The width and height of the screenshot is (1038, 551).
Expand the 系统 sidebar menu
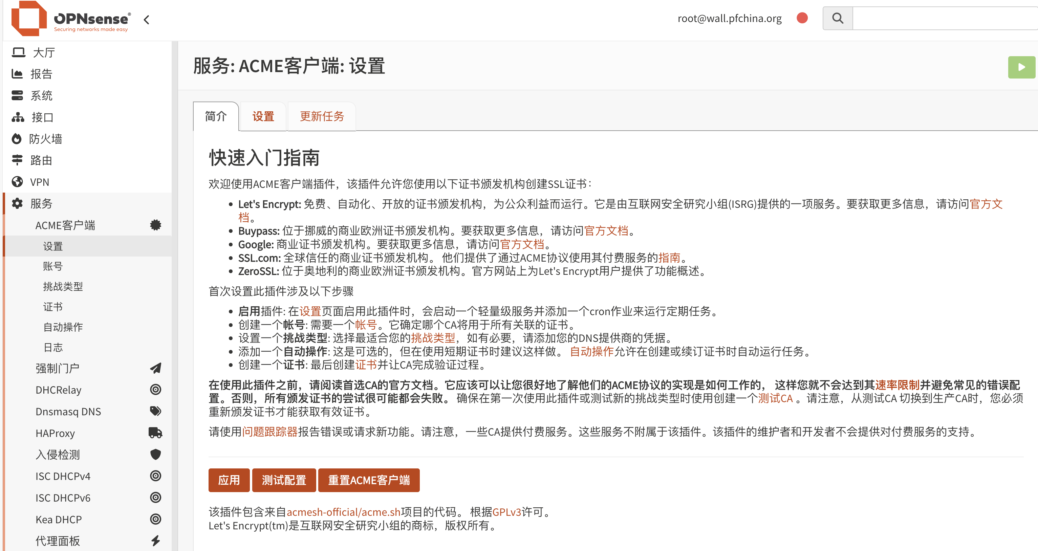click(x=41, y=96)
